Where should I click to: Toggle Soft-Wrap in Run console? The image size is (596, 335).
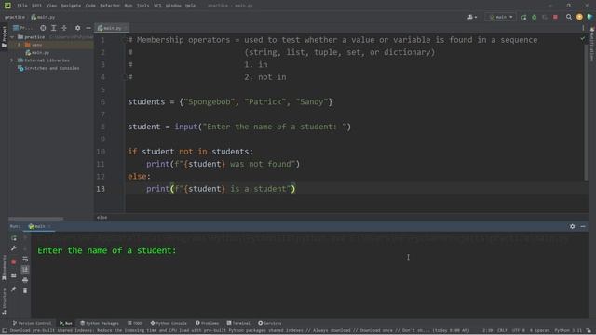[25, 260]
